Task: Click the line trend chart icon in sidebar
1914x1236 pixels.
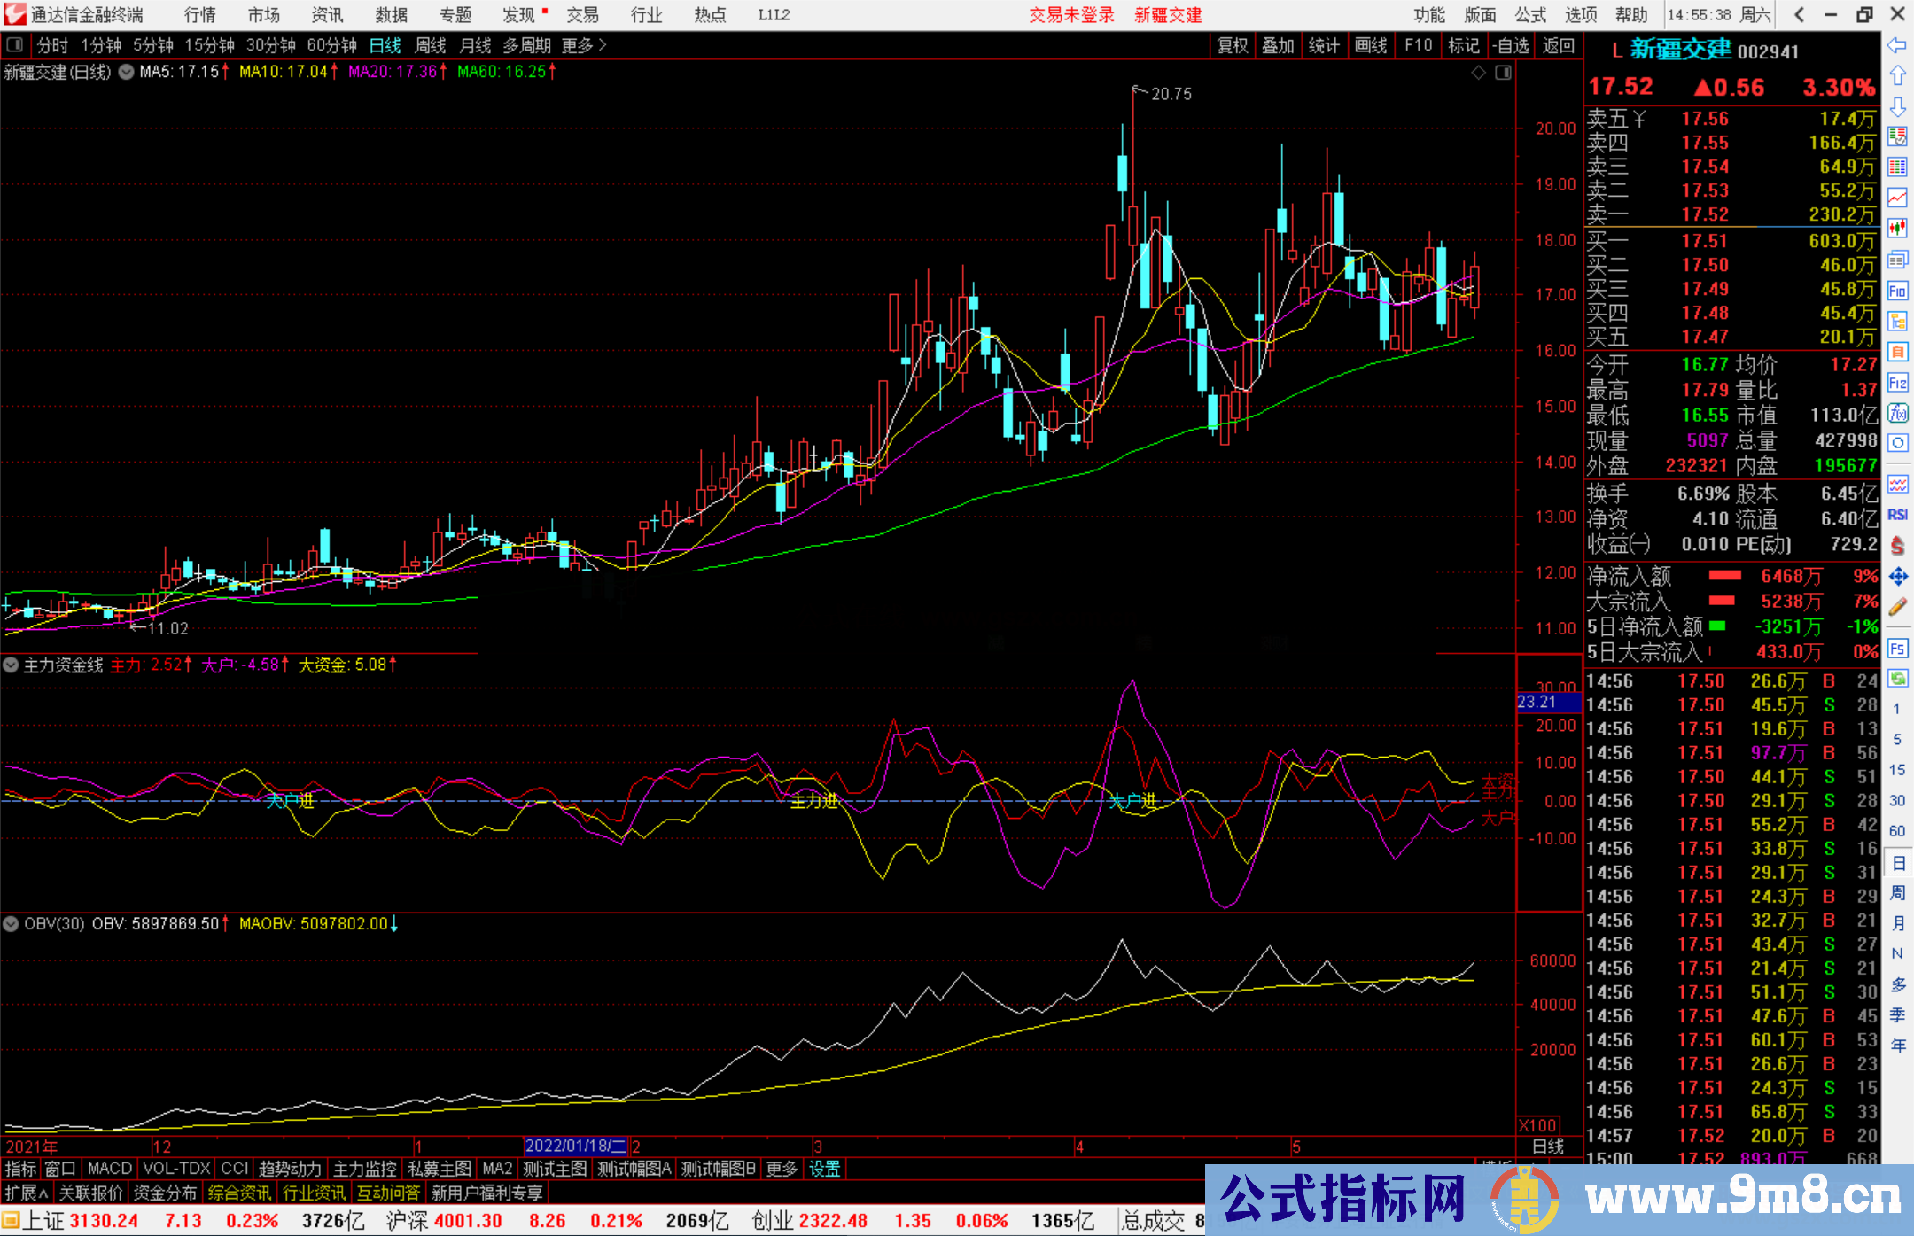Action: [x=1897, y=198]
